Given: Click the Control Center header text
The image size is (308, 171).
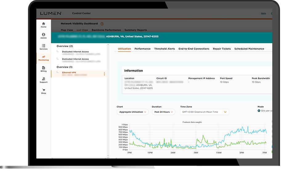Looking at the screenshot, I should [81, 13].
